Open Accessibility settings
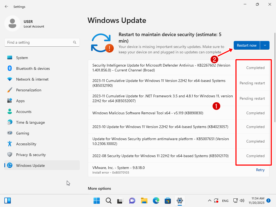Screen dimensions: 276x207 [x=26, y=144]
